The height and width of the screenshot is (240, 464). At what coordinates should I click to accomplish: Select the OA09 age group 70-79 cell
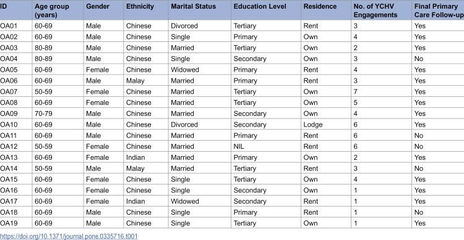pos(58,114)
